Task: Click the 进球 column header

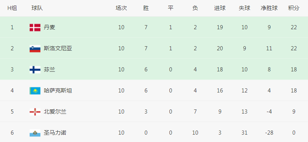Action: 220,8
